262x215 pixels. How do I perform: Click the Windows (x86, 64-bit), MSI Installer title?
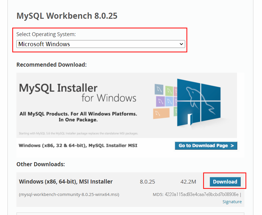[66, 182]
